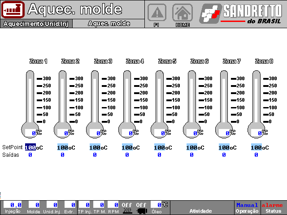The image size is (287, 215).
Task: Open the F1 warning triangle icon
Action: click(x=157, y=12)
